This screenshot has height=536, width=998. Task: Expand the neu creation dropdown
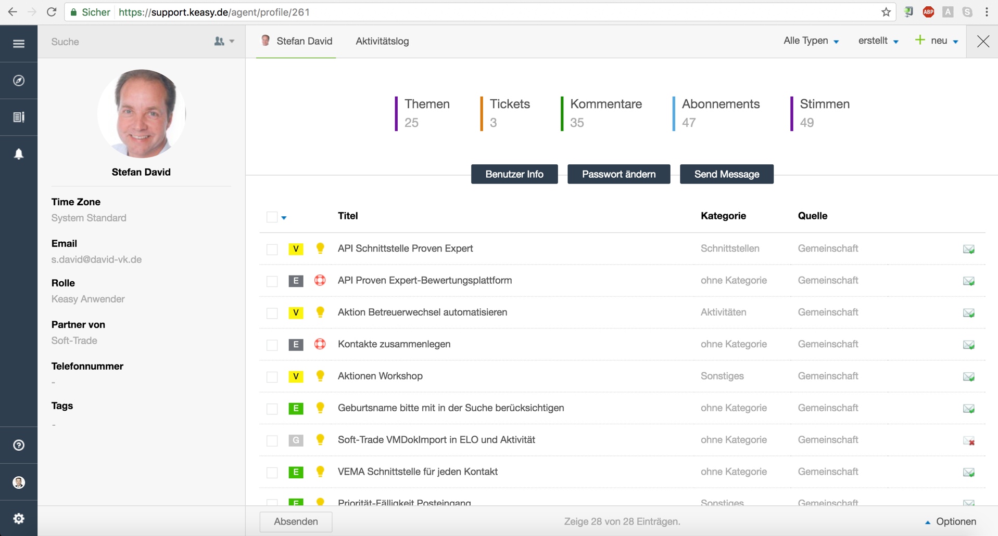coord(937,41)
